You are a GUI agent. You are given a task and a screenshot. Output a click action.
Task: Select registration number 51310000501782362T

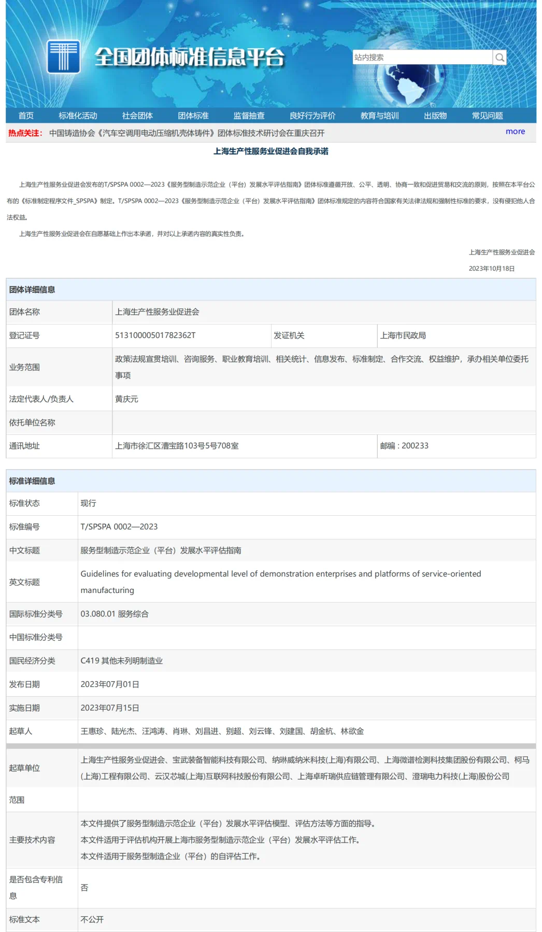(x=155, y=335)
